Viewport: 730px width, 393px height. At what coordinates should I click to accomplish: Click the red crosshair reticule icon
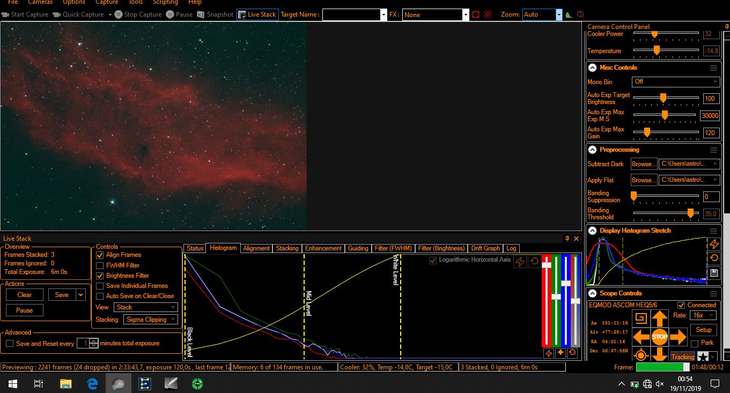tap(488, 14)
